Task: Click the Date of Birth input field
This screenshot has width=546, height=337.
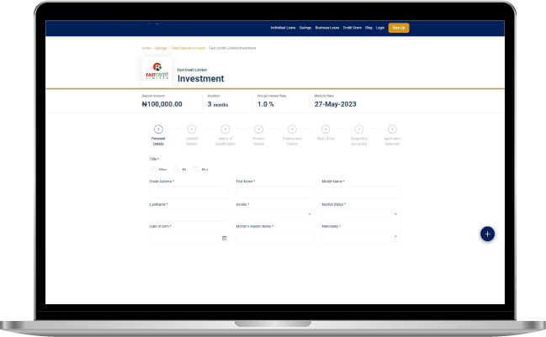Action: click(x=189, y=238)
